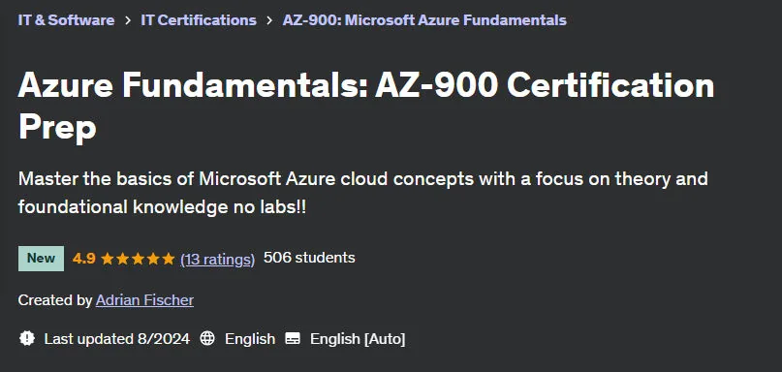782x372 pixels.
Task: Open the IT & Software breadcrumb
Action: point(66,20)
